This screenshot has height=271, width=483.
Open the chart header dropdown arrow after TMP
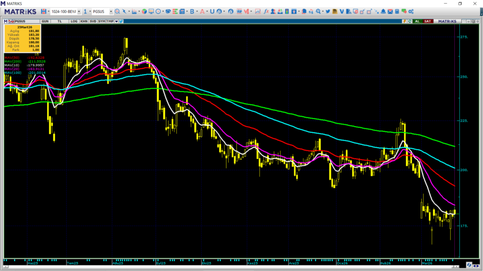tap(117, 21)
